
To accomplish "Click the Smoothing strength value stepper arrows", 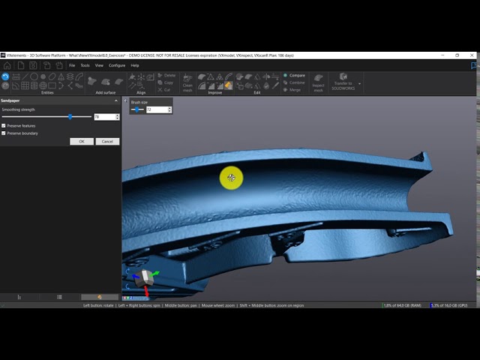I will tap(117, 117).
